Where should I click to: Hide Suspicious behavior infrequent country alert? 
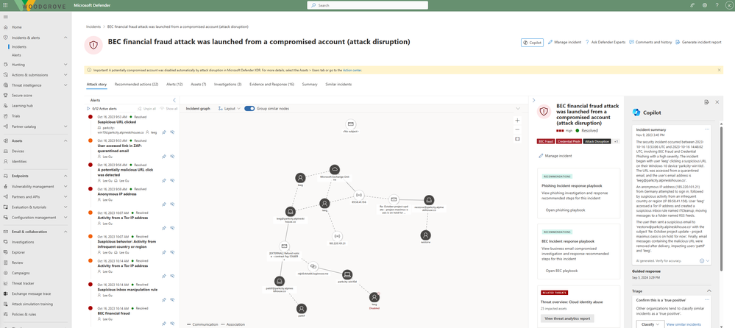(x=172, y=252)
